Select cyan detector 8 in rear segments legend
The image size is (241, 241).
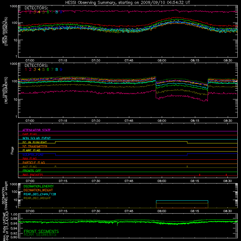click(x=57, y=70)
